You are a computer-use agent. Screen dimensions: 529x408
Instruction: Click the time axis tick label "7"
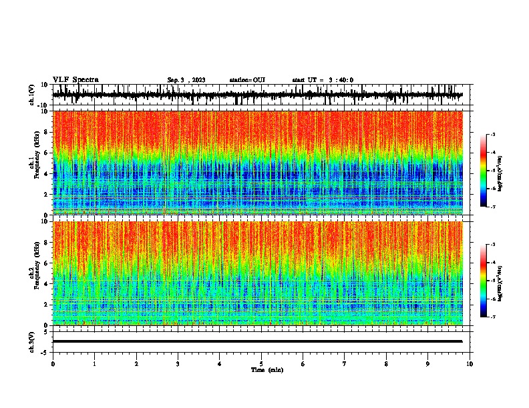click(x=345, y=364)
